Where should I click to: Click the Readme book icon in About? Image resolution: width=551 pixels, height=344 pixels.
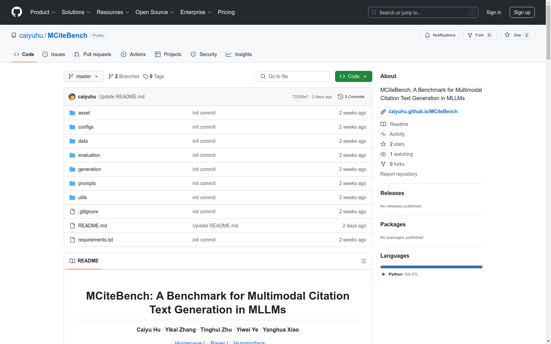click(383, 124)
